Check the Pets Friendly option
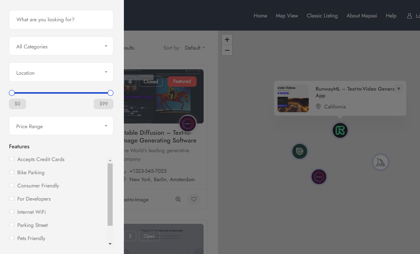 coord(12,238)
